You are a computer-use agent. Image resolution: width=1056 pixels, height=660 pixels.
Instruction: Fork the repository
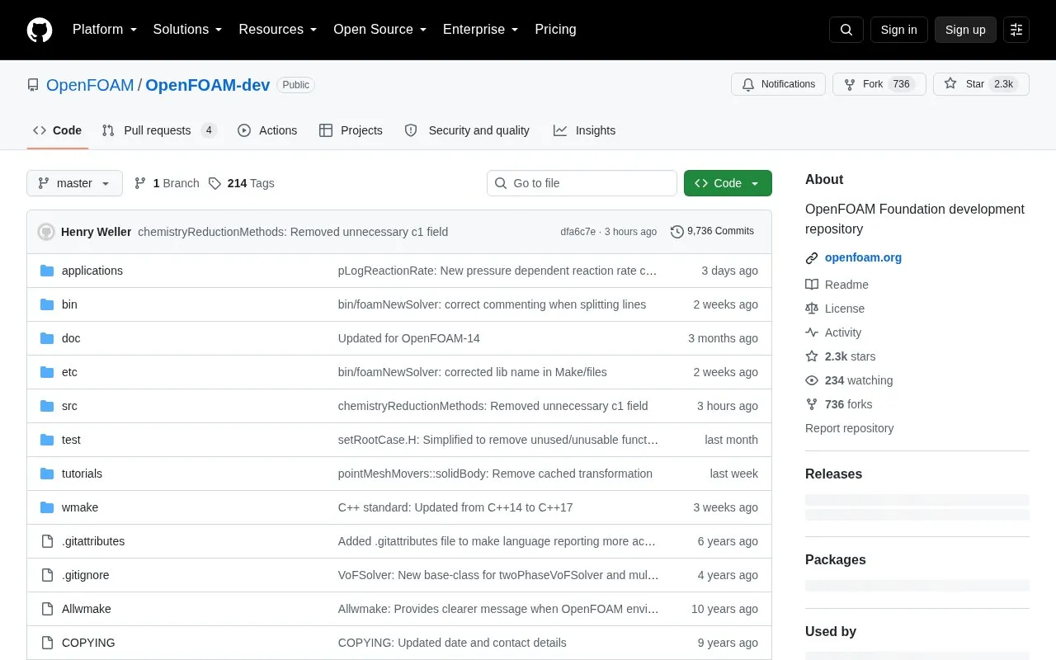point(879,84)
